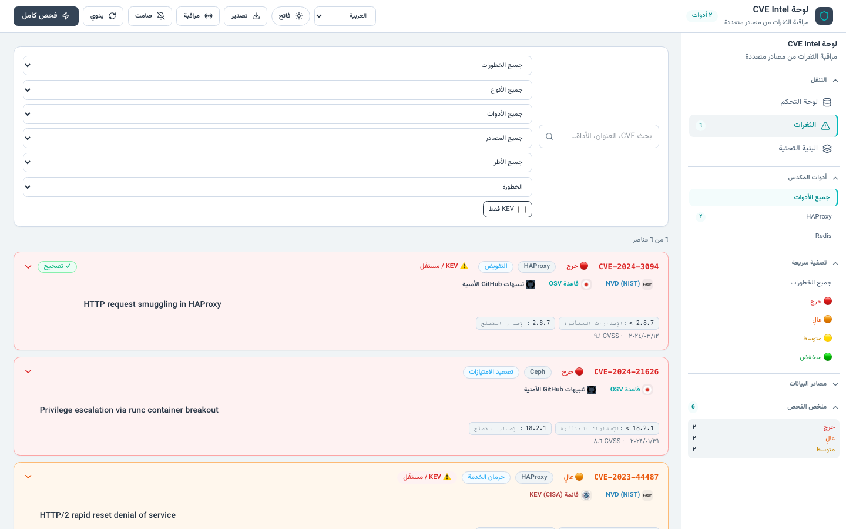The image size is (846, 529).
Task: Open CVE-2024-21626 identifier link
Action: (626, 372)
